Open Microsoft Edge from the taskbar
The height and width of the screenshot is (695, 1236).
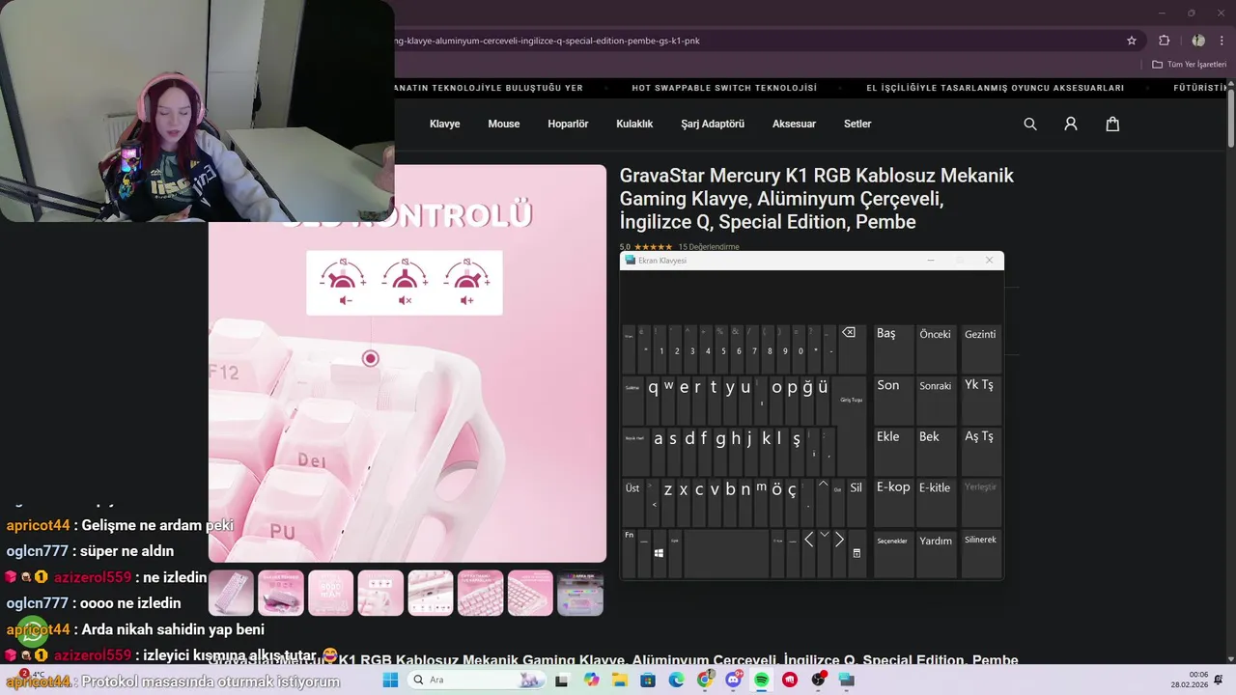click(x=677, y=680)
